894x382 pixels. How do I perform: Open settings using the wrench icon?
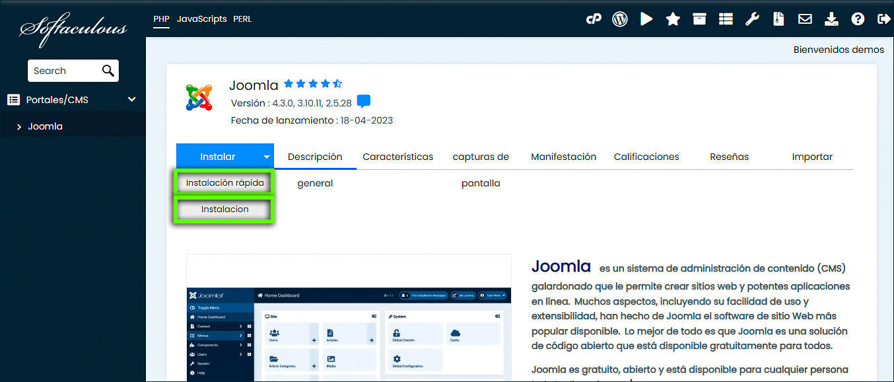[x=752, y=19]
